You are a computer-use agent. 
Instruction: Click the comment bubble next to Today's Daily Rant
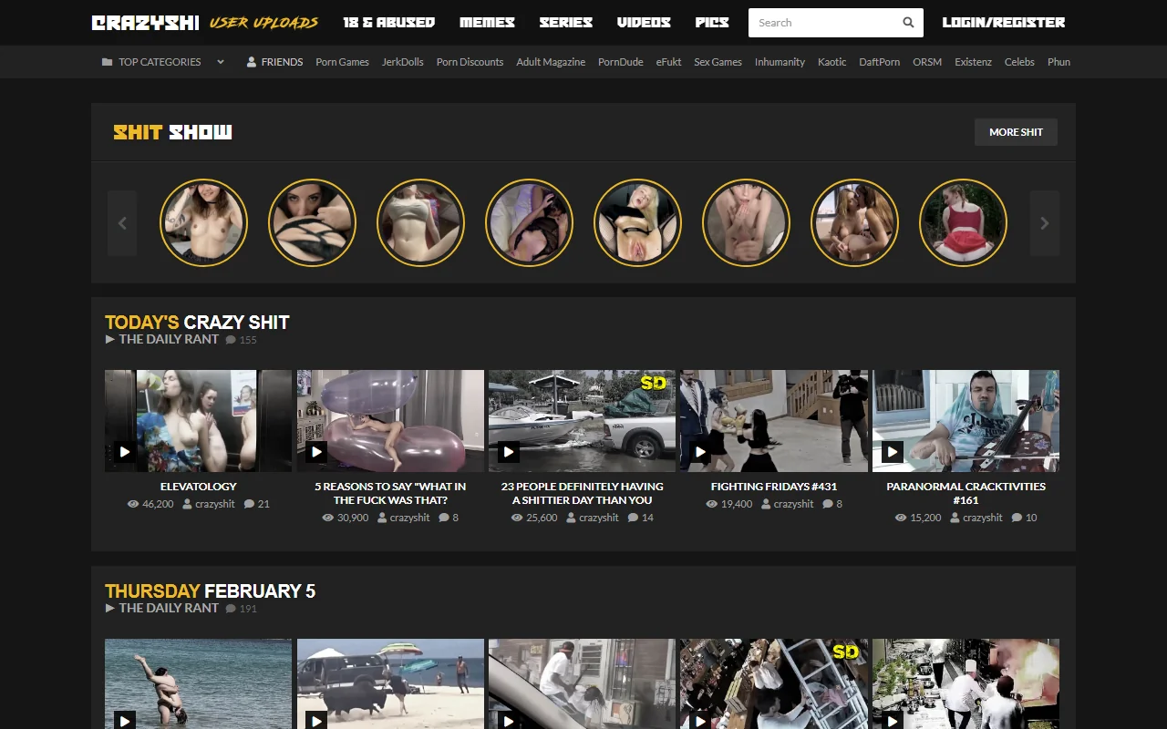(x=231, y=340)
